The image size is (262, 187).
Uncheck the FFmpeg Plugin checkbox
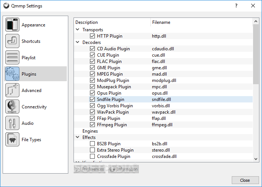pyautogui.click(x=92, y=125)
